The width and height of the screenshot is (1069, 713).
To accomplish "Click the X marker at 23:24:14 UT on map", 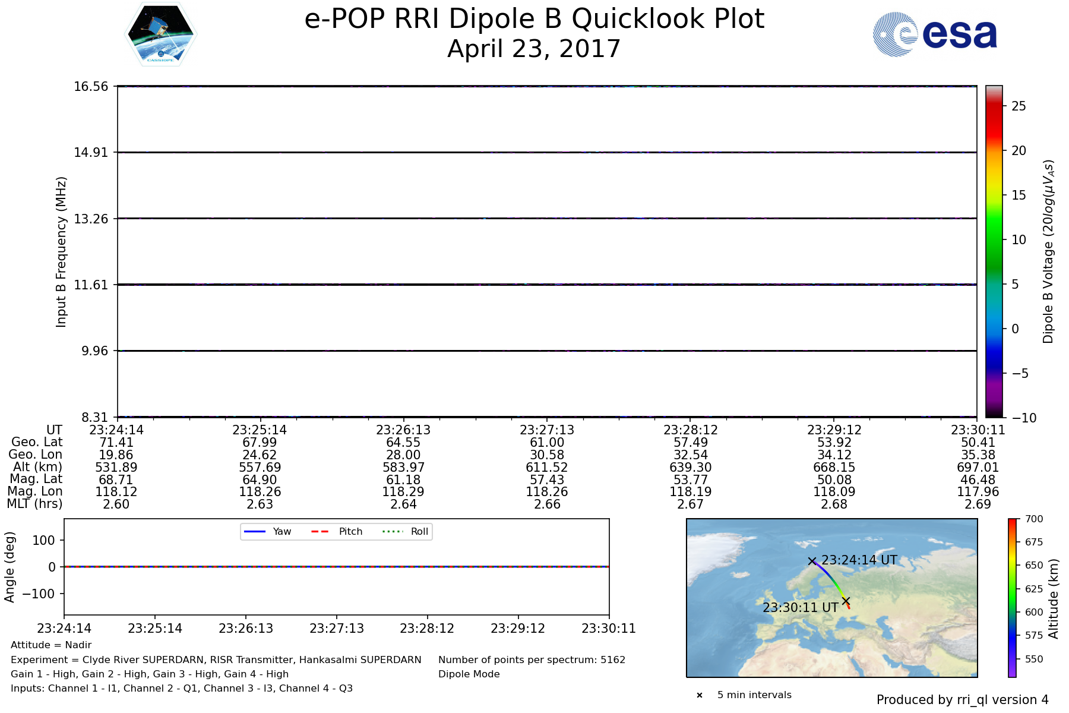I will click(812, 561).
